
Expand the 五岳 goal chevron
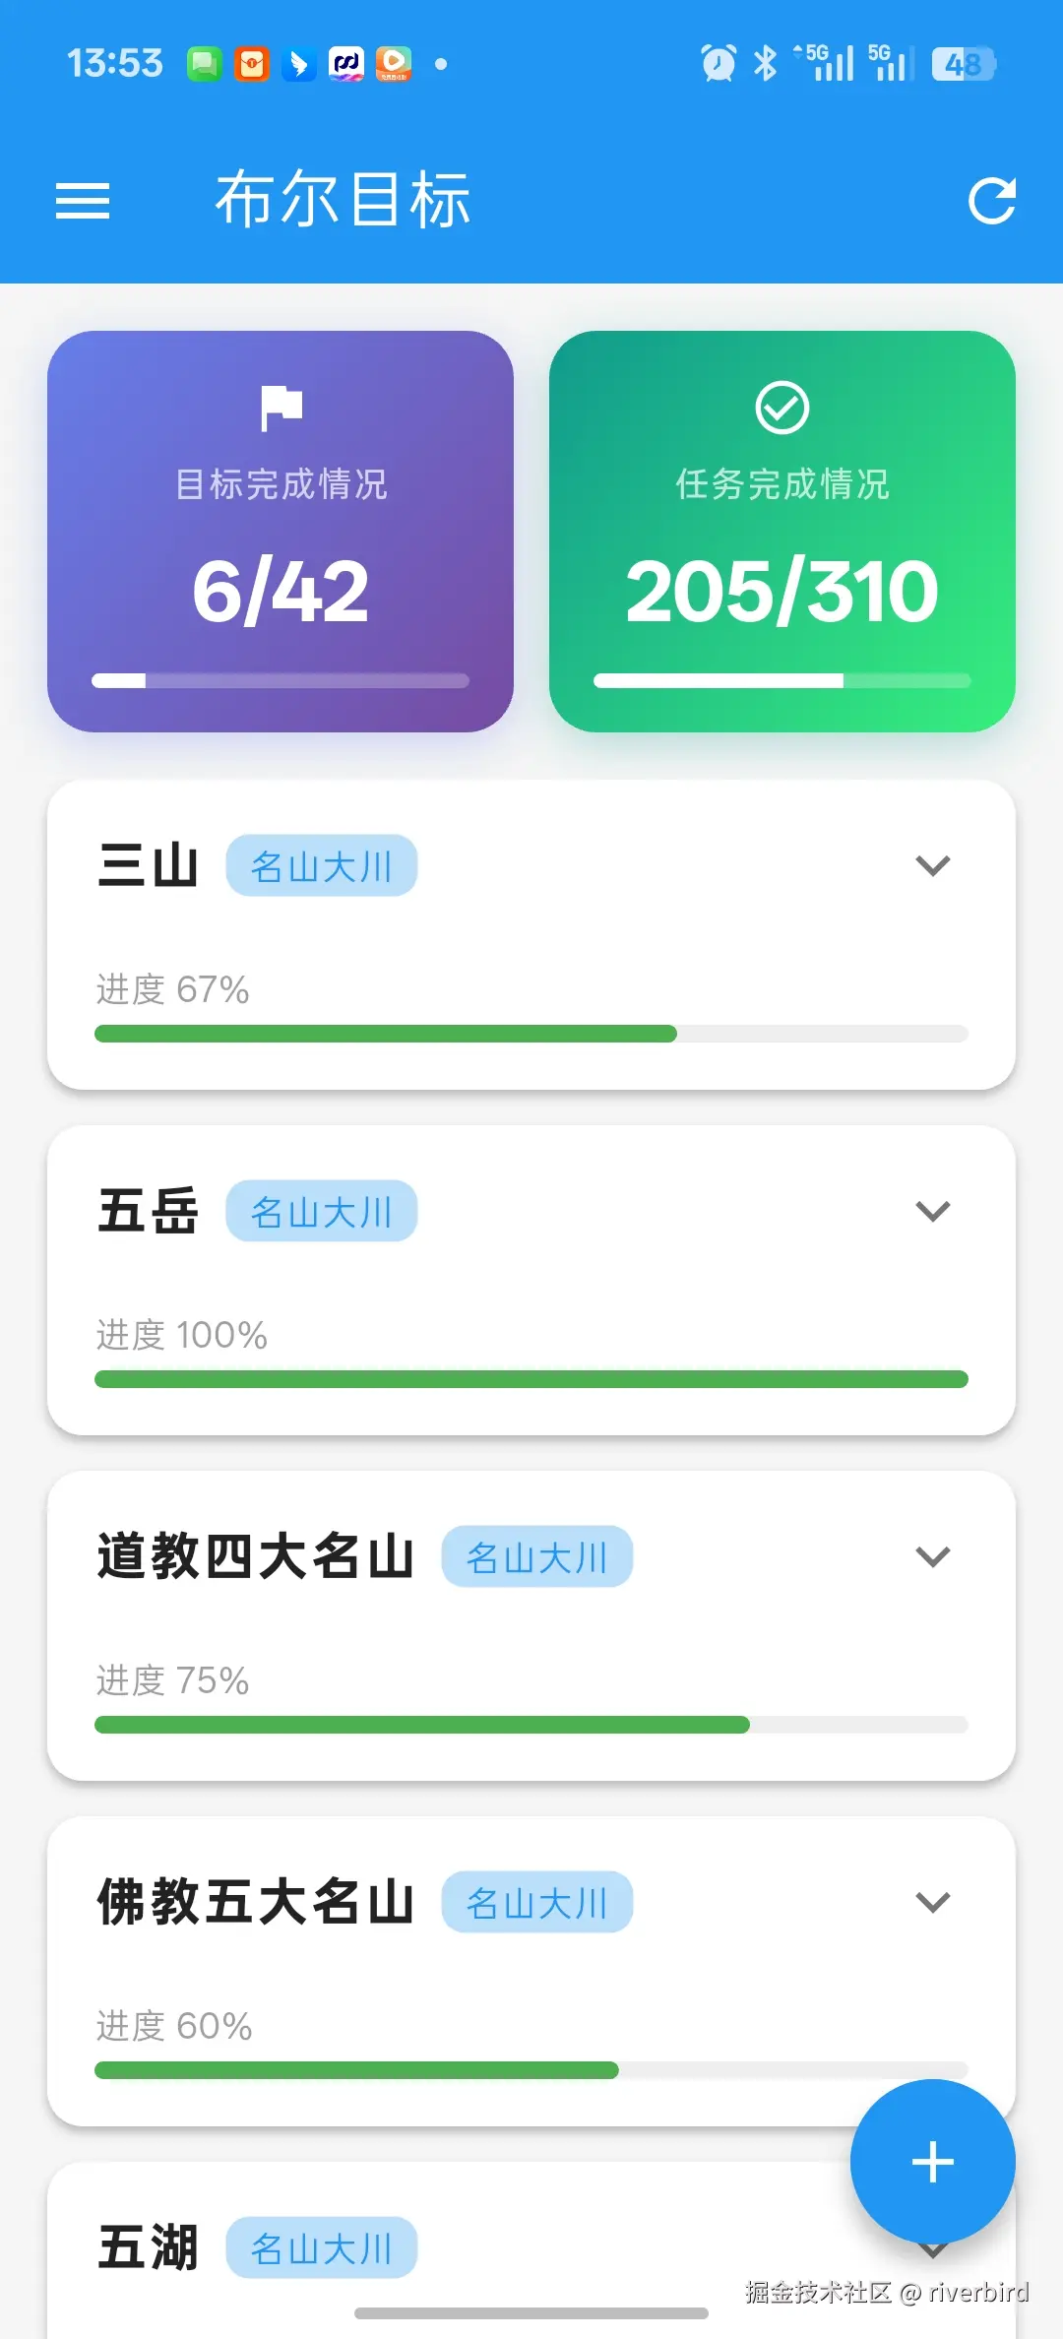(932, 1211)
